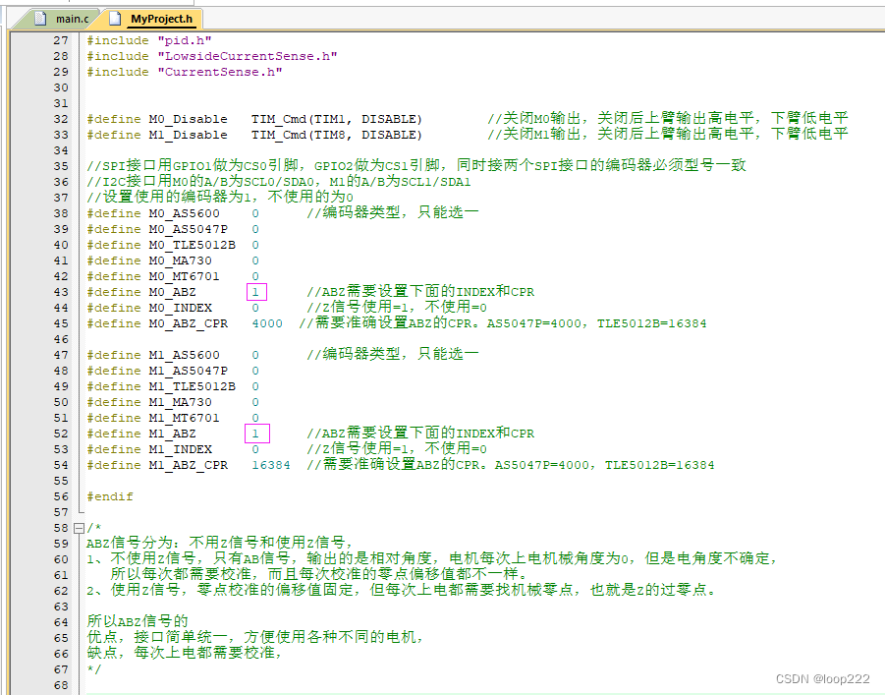The height and width of the screenshot is (695, 885).
Task: Click the main.c file icon
Action: point(40,19)
